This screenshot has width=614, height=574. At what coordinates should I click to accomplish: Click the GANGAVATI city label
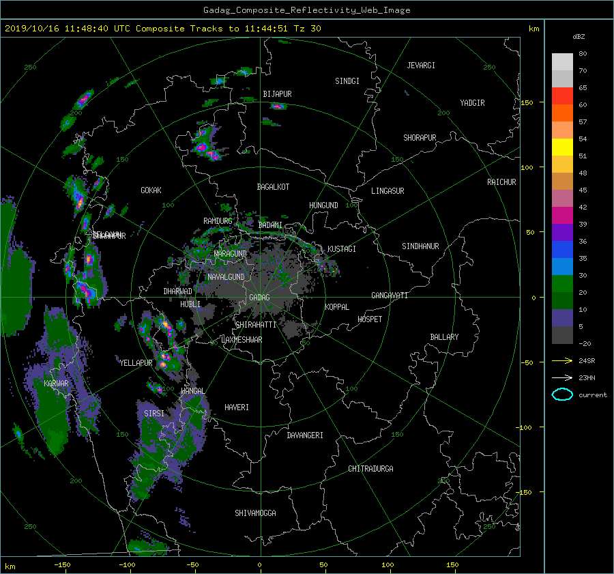[390, 296]
